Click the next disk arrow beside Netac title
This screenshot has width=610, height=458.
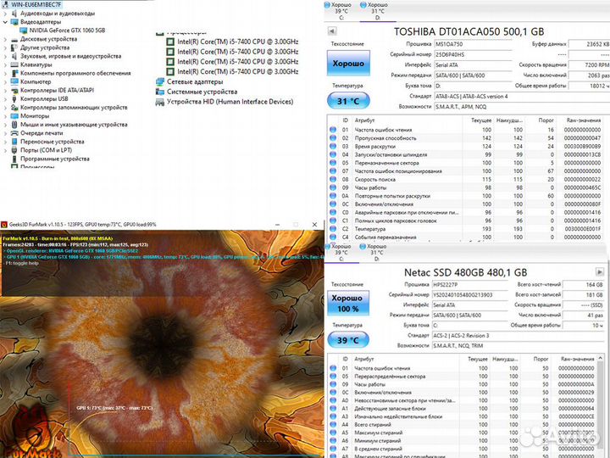click(601, 271)
